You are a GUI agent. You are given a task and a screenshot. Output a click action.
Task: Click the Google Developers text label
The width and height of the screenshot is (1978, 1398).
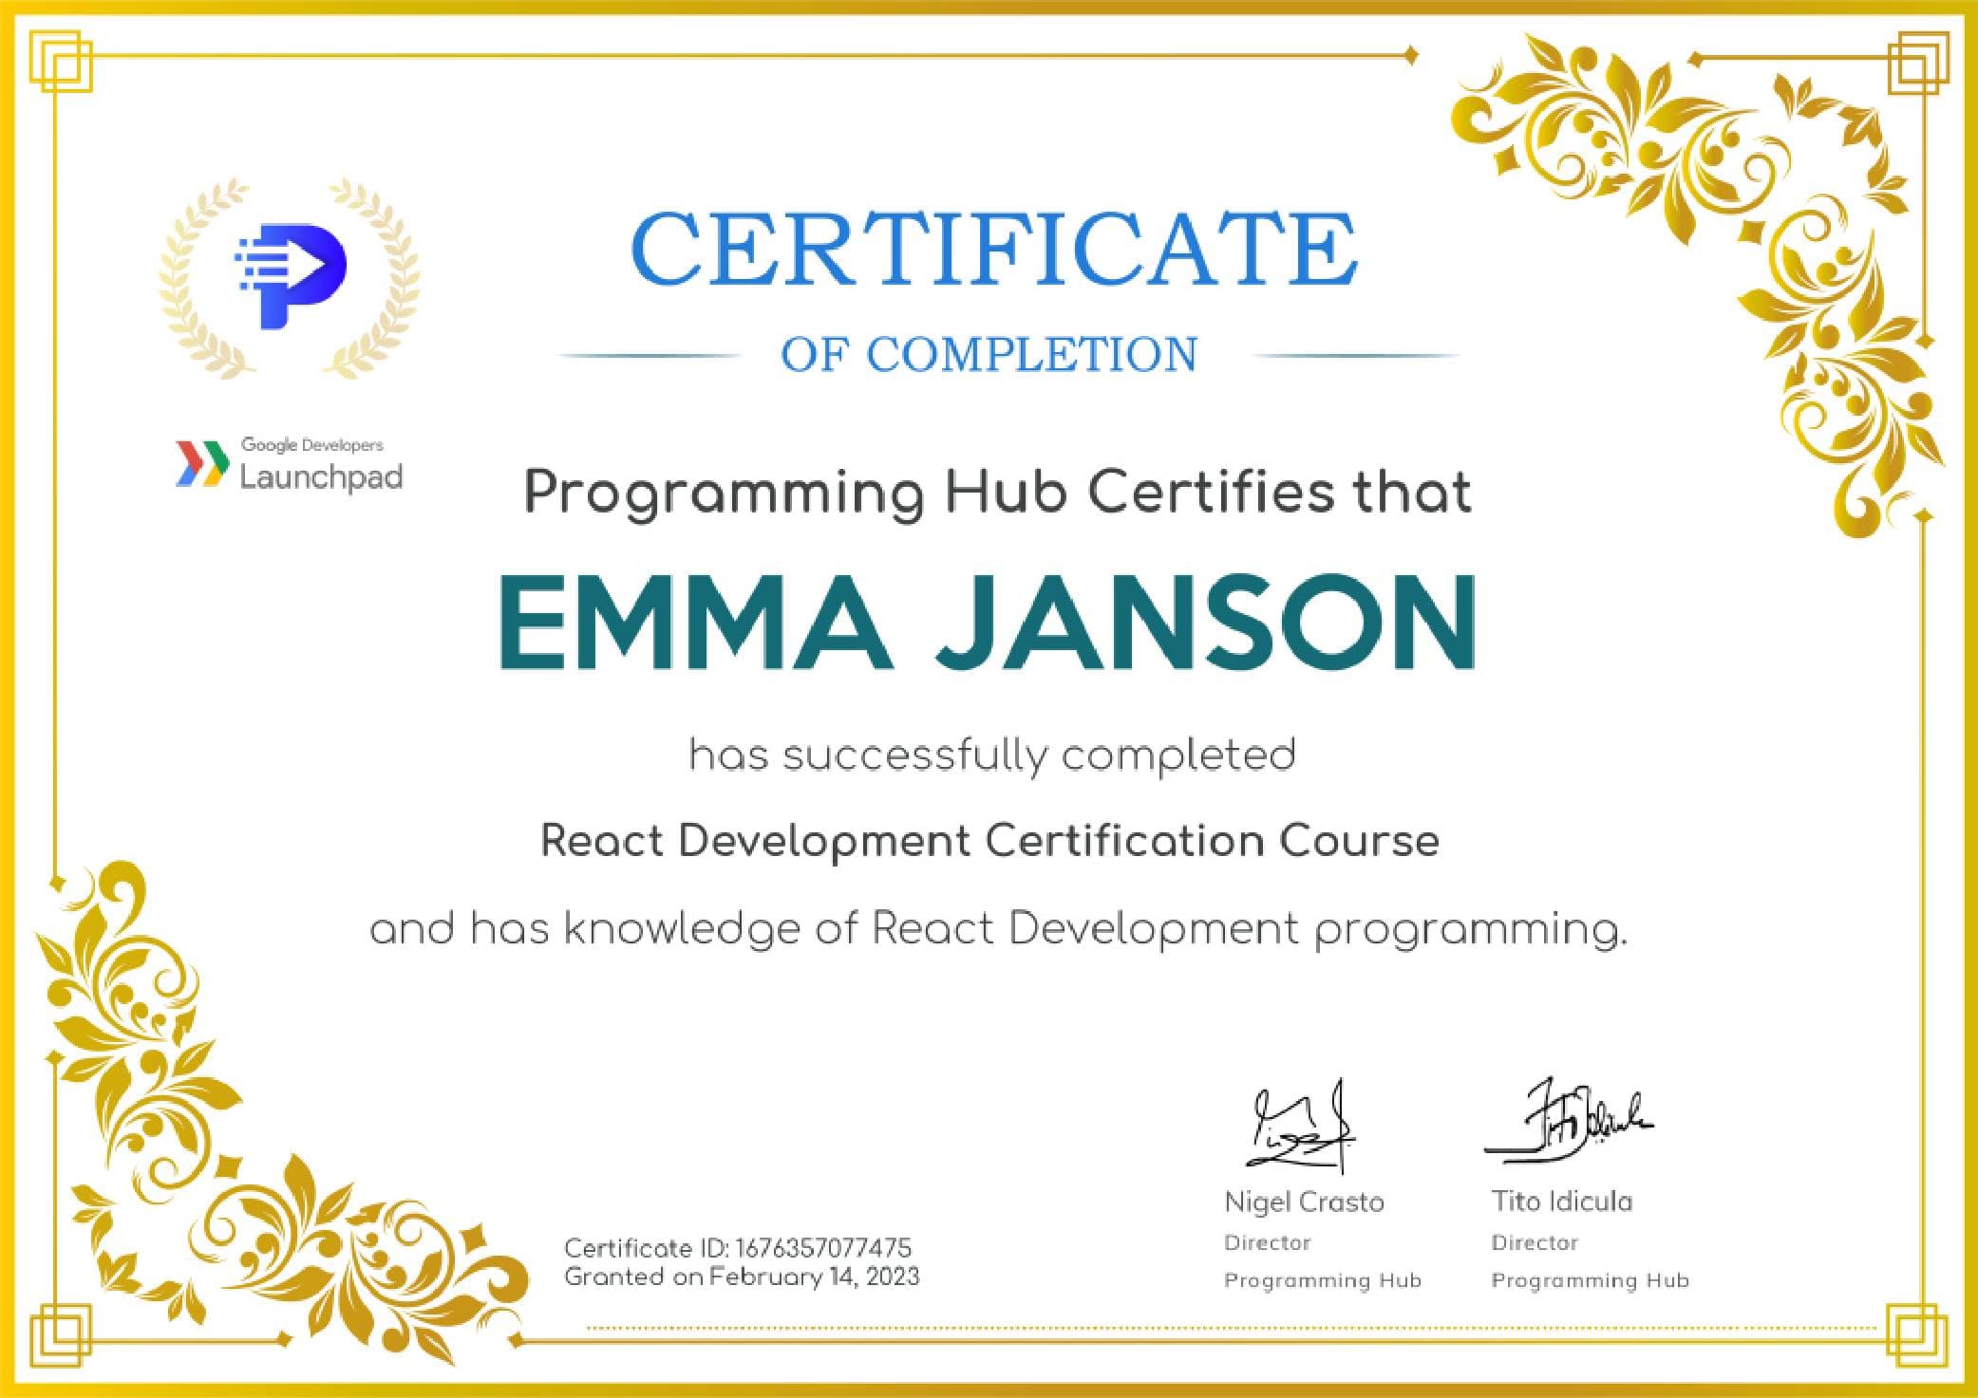coord(312,444)
